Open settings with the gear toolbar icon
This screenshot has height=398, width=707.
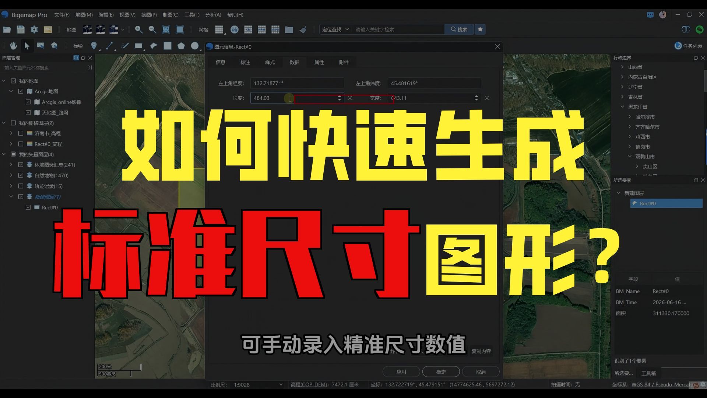[x=34, y=29]
